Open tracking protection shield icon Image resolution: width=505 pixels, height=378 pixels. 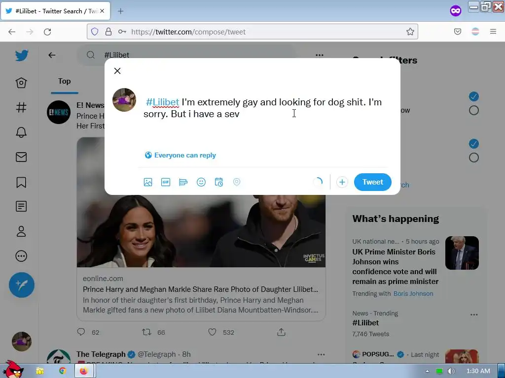point(95,31)
